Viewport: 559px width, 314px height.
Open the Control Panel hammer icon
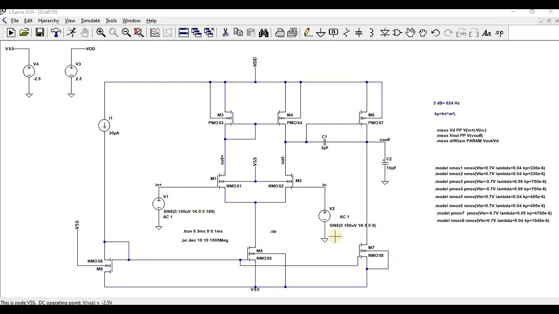coord(55,33)
